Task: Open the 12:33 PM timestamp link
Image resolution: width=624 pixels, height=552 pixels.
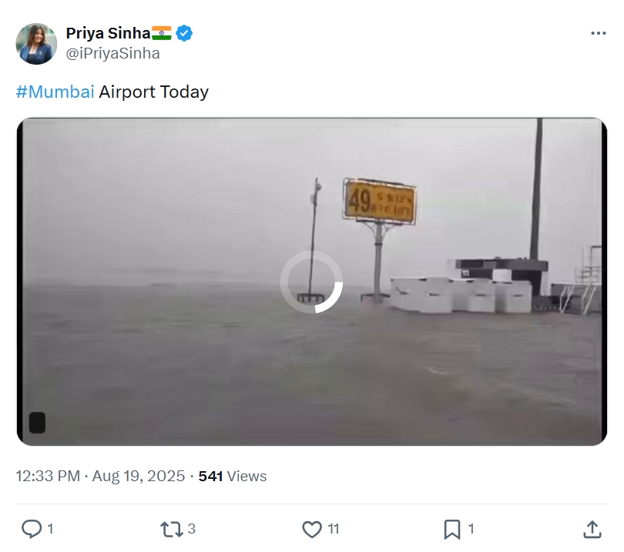Action: [48, 476]
